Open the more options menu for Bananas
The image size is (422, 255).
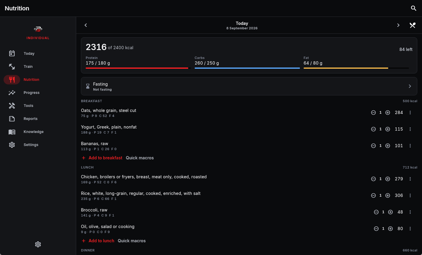(x=410, y=146)
